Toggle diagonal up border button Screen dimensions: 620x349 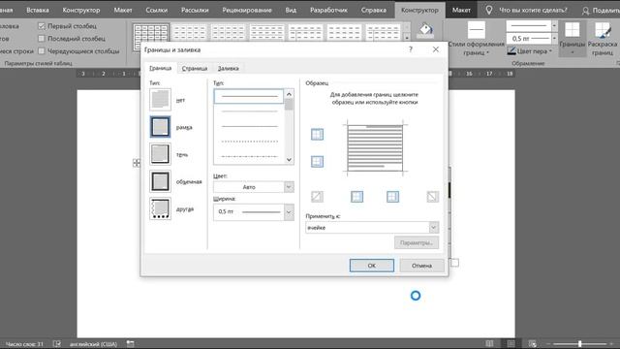click(x=317, y=196)
